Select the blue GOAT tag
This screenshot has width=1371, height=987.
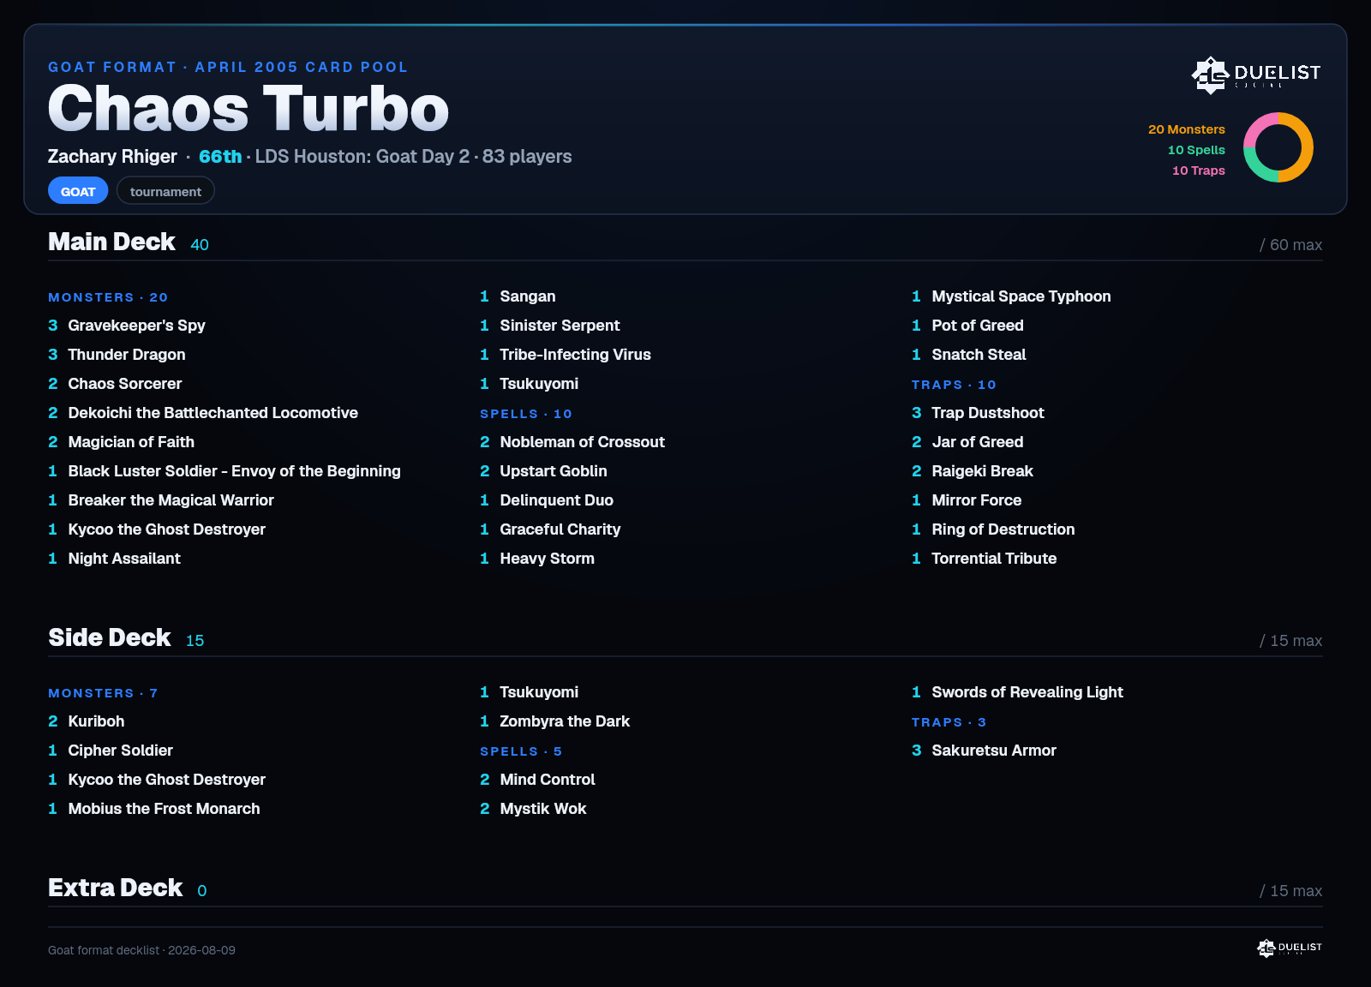[78, 191]
